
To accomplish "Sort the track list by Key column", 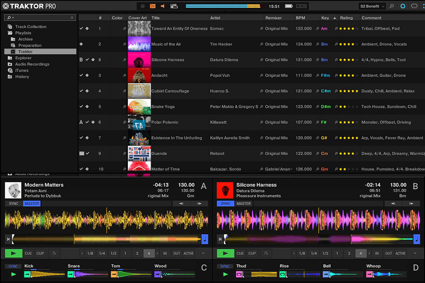I will click(x=328, y=18).
